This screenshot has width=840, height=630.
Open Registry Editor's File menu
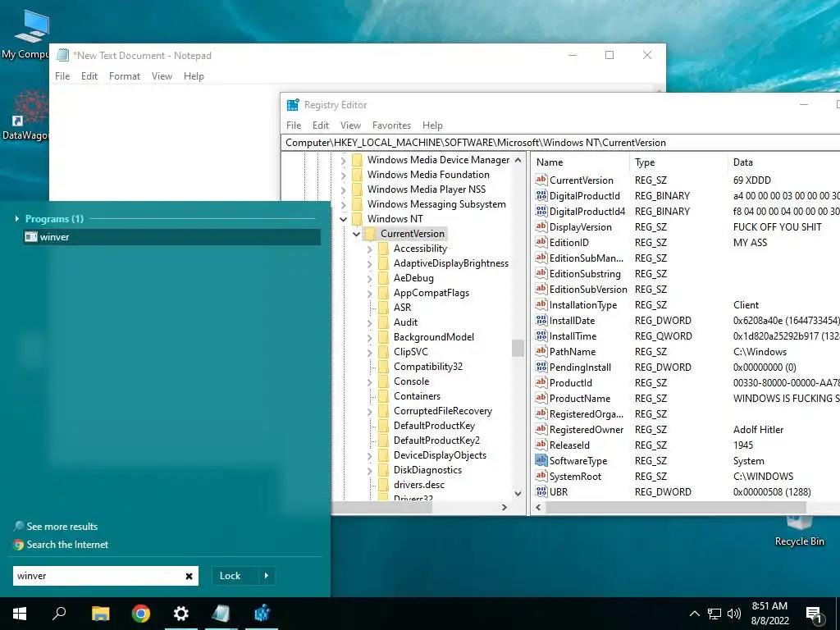[294, 126]
